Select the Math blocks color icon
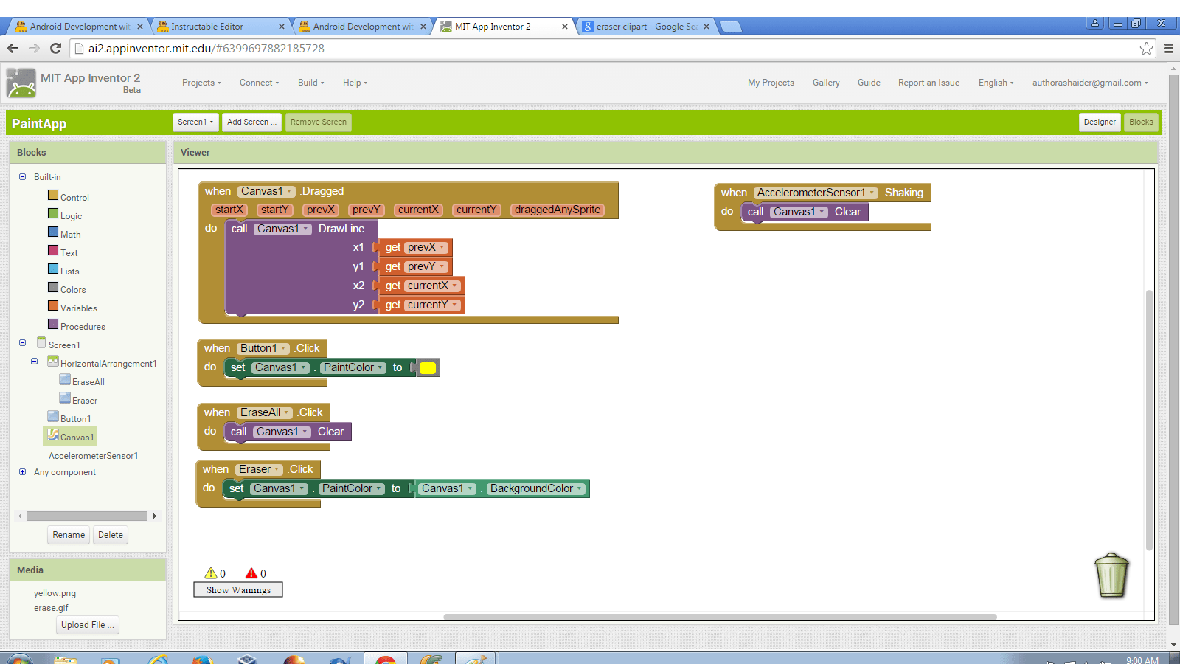Viewport: 1180px width, 664px height. point(53,232)
